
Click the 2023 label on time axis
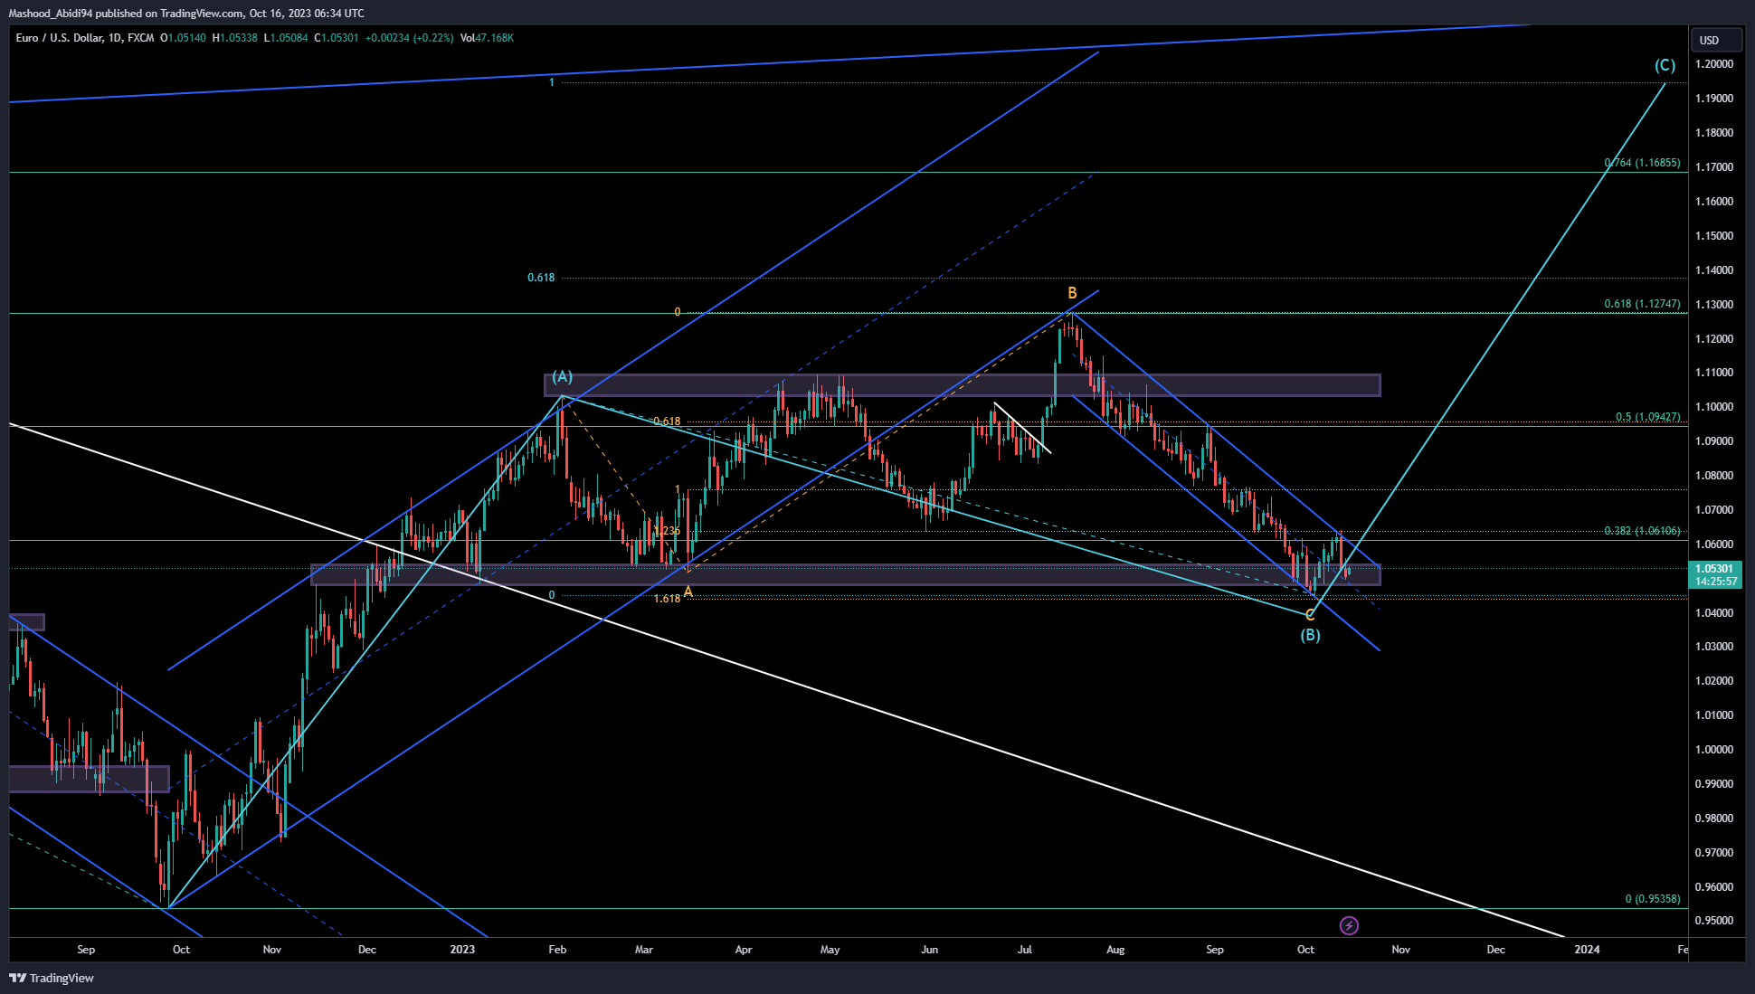click(x=462, y=950)
